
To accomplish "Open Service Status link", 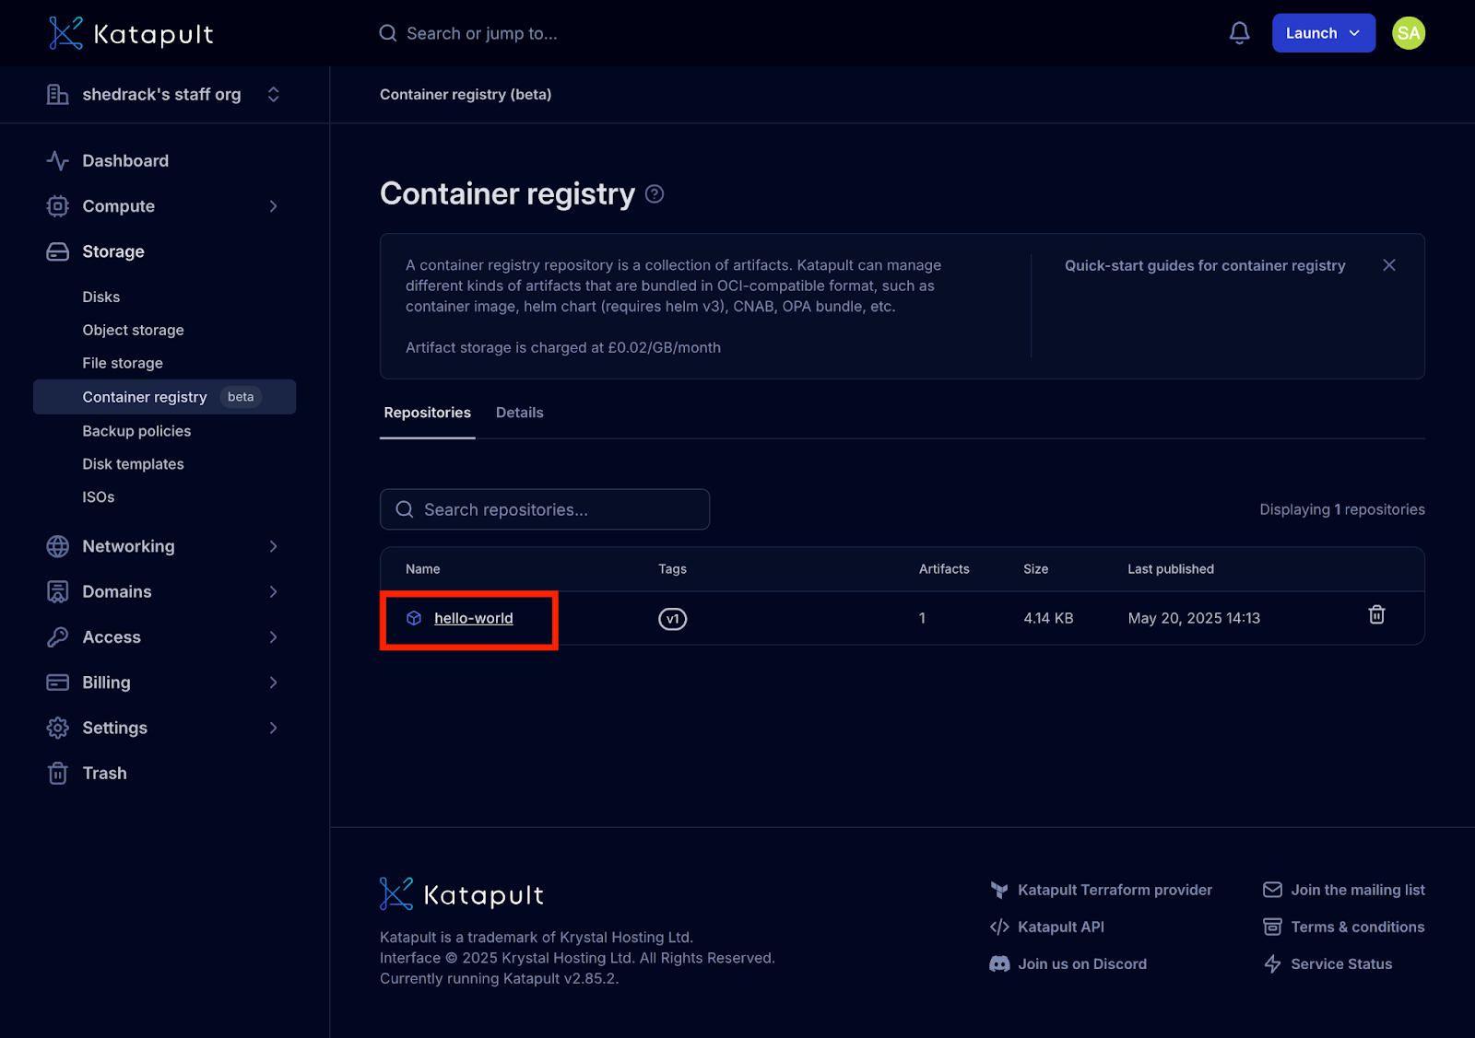I will [1341, 963].
